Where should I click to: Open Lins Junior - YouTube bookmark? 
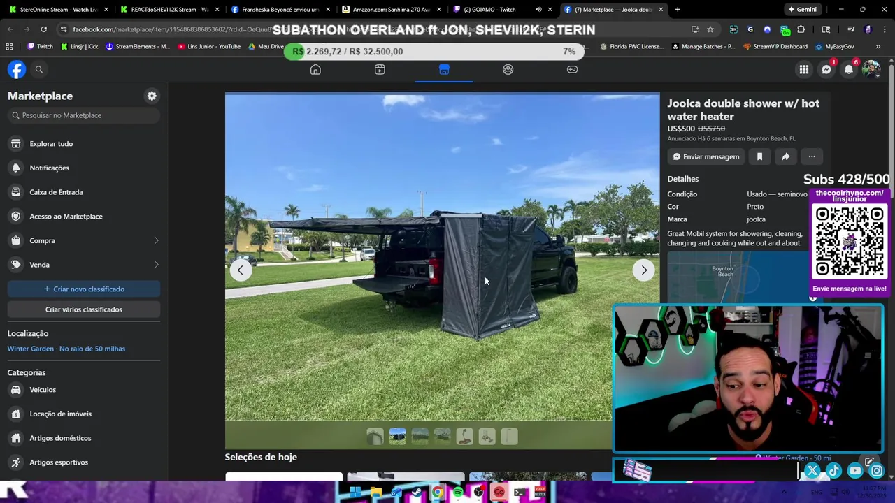209,47
